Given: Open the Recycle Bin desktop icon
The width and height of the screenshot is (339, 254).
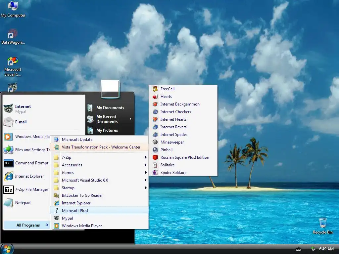Looking at the screenshot, I should [x=322, y=226].
